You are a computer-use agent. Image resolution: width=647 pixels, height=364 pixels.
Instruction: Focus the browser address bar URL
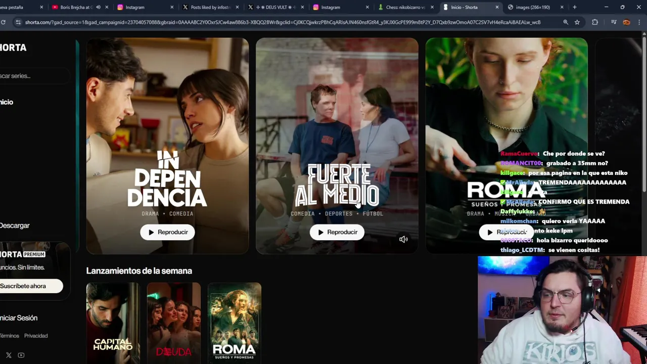click(x=283, y=22)
